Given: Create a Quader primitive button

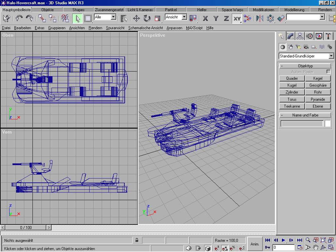Looking at the screenshot, I should [x=292, y=78].
